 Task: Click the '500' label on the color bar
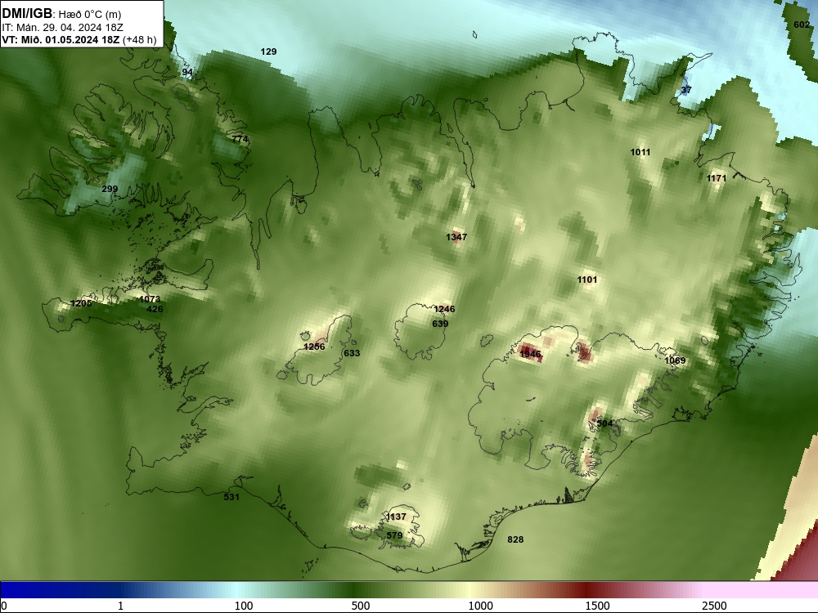coord(361,606)
